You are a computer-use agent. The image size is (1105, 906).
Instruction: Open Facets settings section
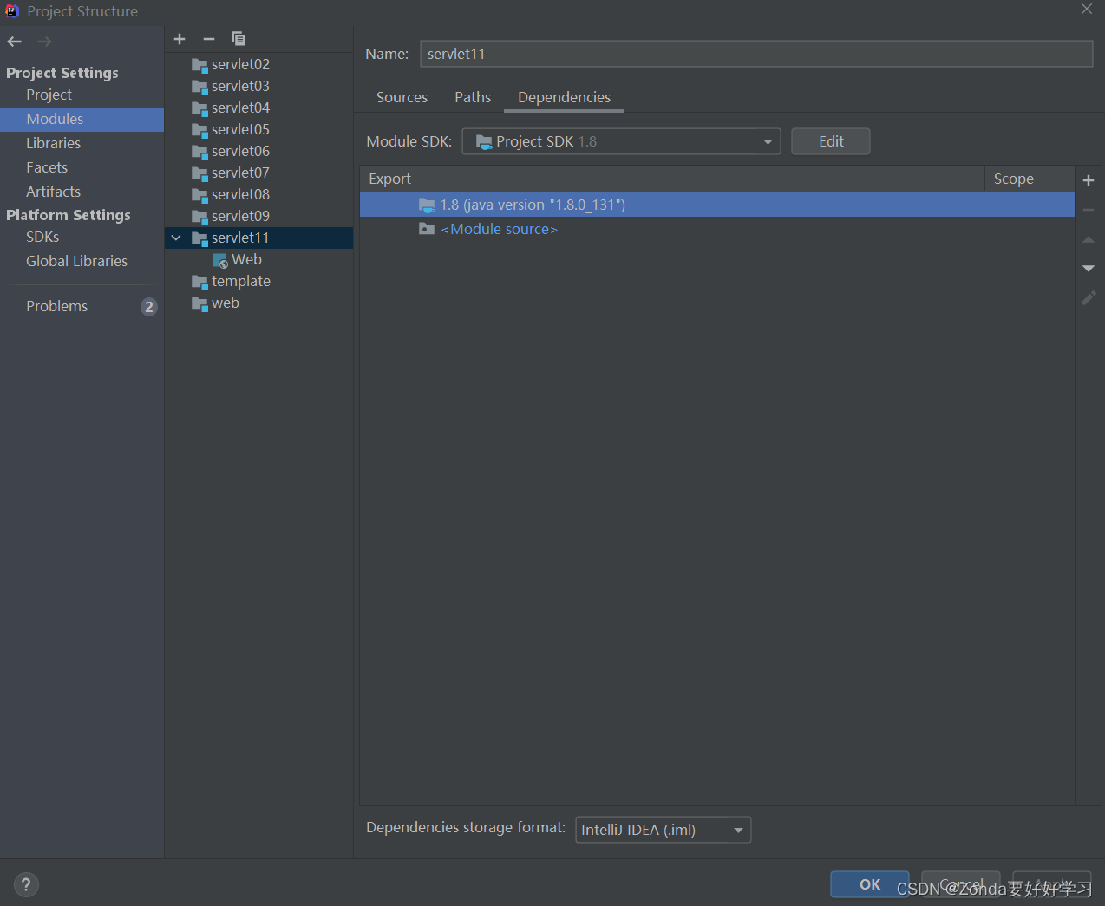tap(47, 167)
